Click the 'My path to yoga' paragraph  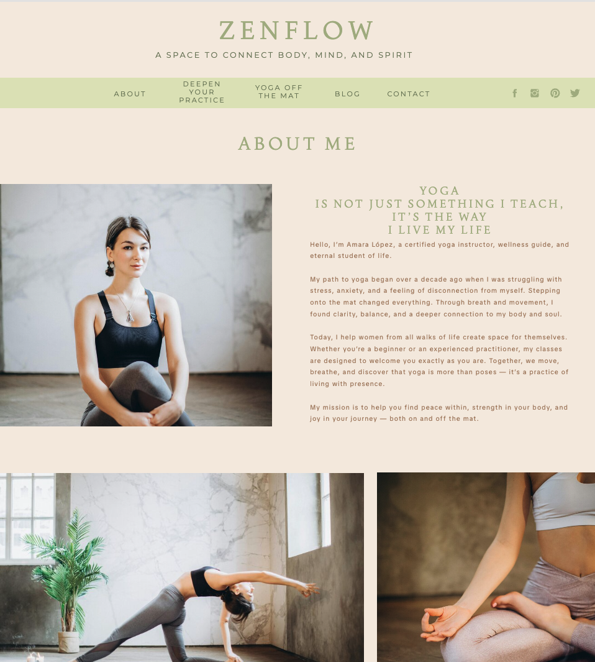coord(436,297)
